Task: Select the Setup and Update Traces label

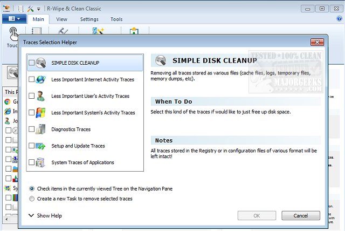Action: click(78, 146)
